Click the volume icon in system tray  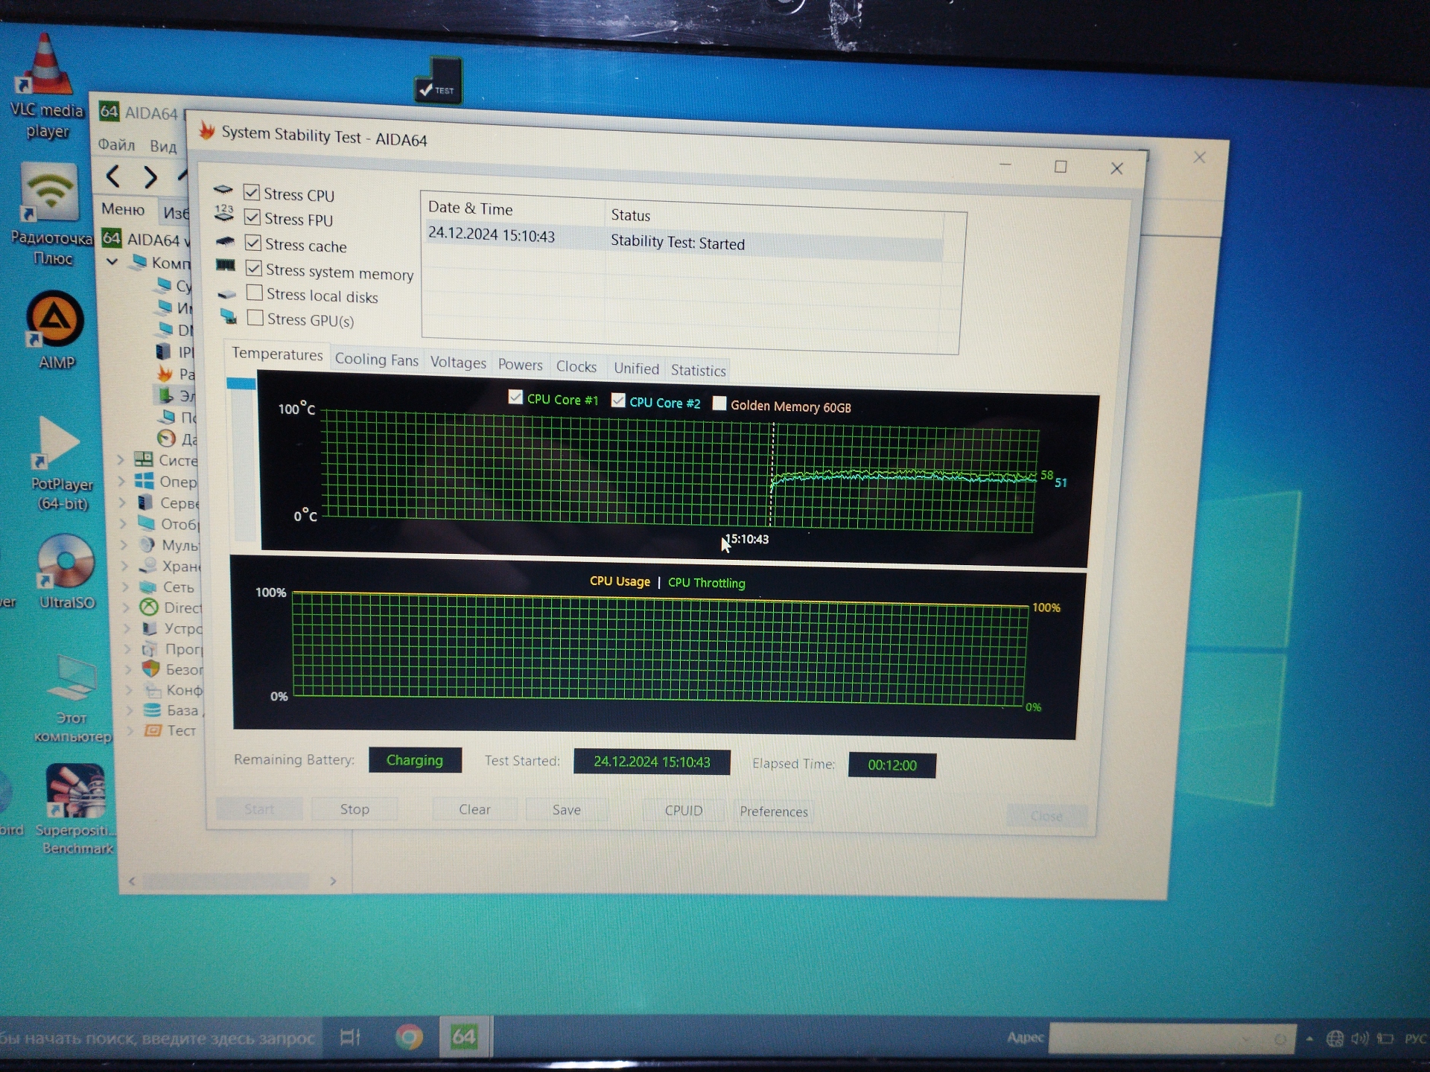click(x=1360, y=1038)
